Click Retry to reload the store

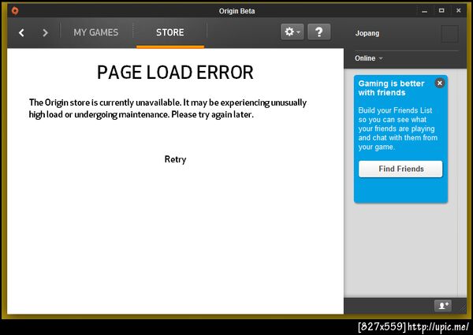tap(175, 159)
